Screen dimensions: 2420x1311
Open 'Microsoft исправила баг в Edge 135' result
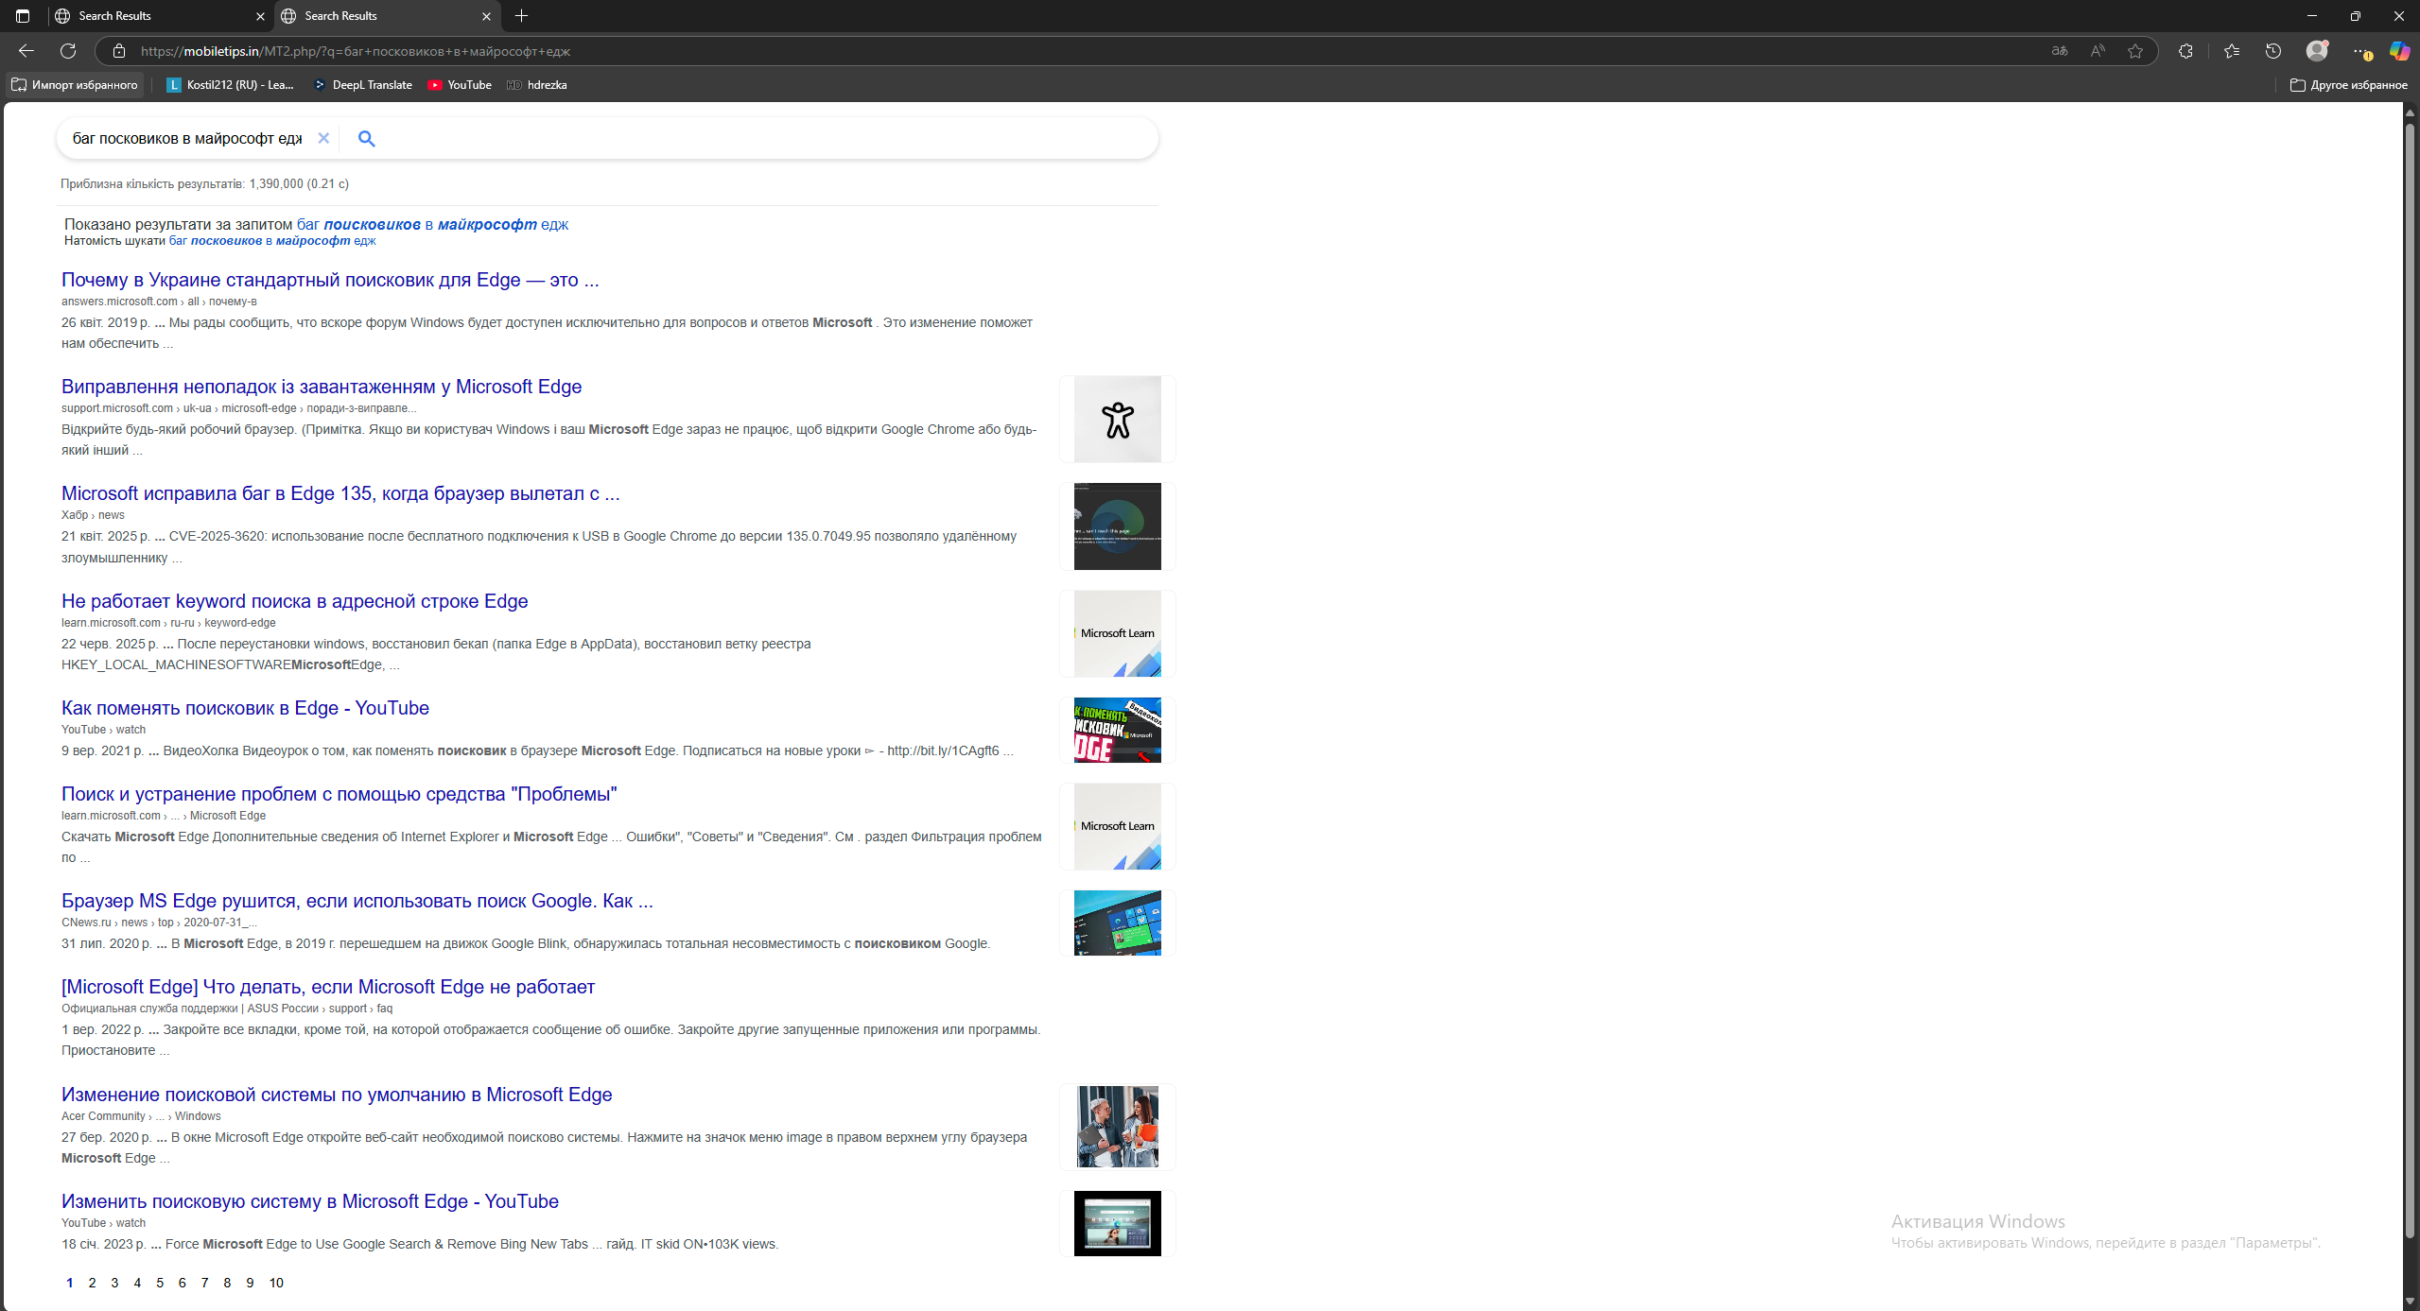[x=340, y=493]
